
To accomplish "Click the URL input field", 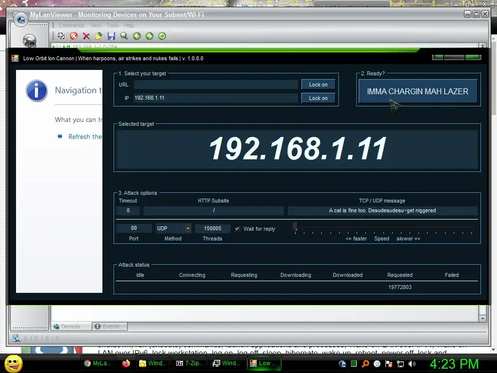I will pyautogui.click(x=216, y=85).
